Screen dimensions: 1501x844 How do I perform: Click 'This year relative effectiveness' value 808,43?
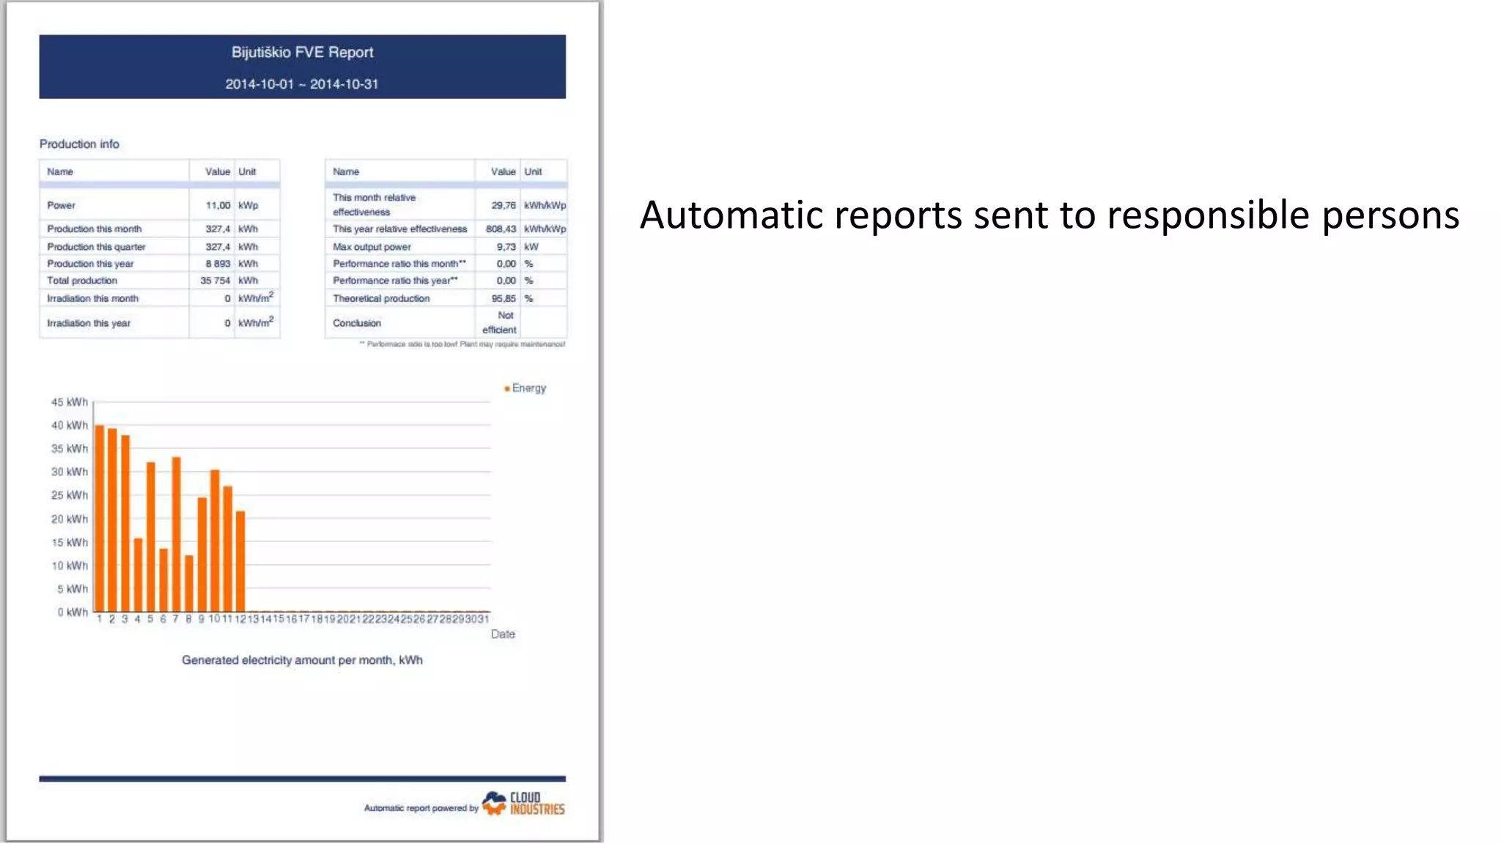[x=501, y=229]
